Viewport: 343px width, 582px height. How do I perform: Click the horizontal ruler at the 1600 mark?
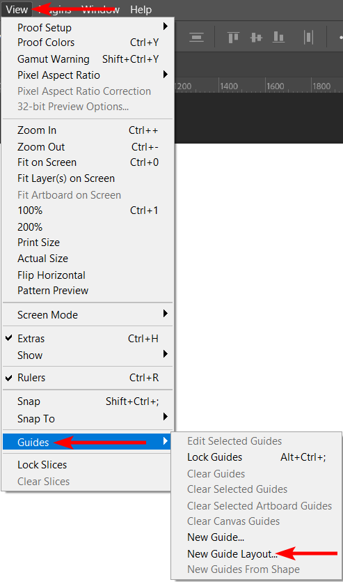275,86
